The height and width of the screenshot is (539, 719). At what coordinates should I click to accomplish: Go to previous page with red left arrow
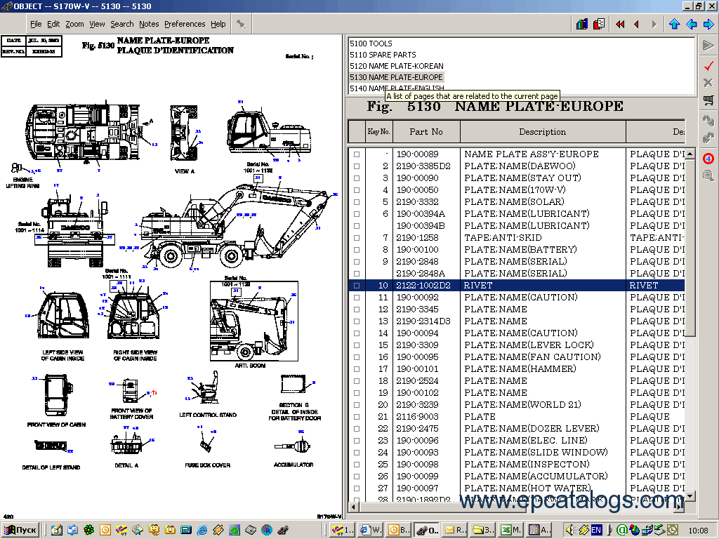(x=636, y=25)
